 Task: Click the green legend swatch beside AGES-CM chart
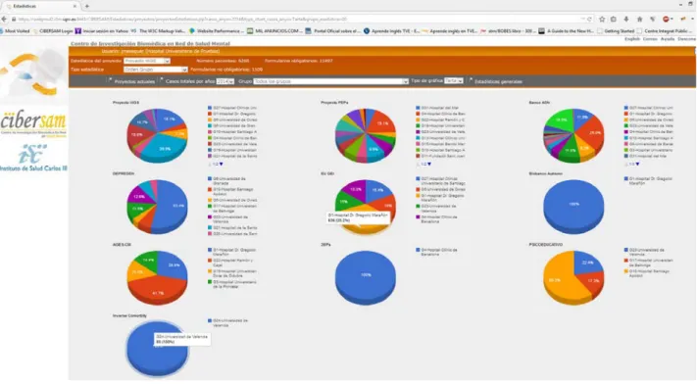[210, 282]
